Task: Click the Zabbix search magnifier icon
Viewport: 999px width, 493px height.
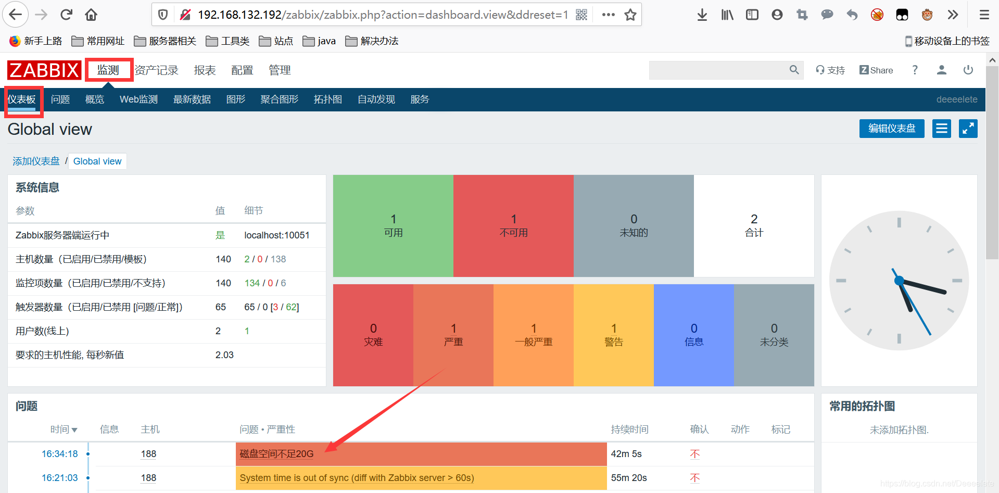Action: pos(794,70)
